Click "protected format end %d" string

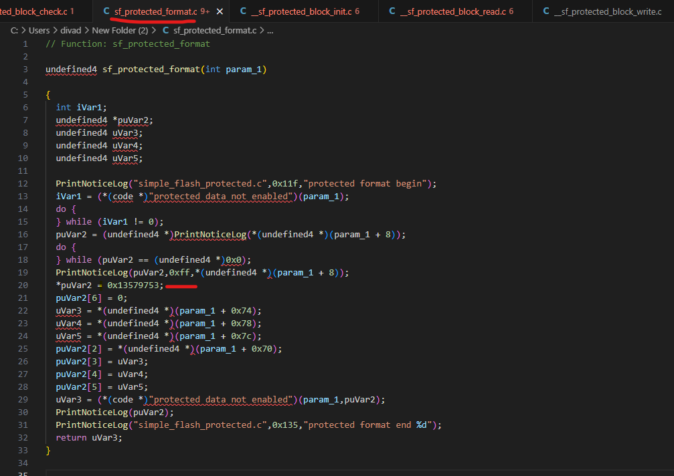pyautogui.click(x=367, y=425)
